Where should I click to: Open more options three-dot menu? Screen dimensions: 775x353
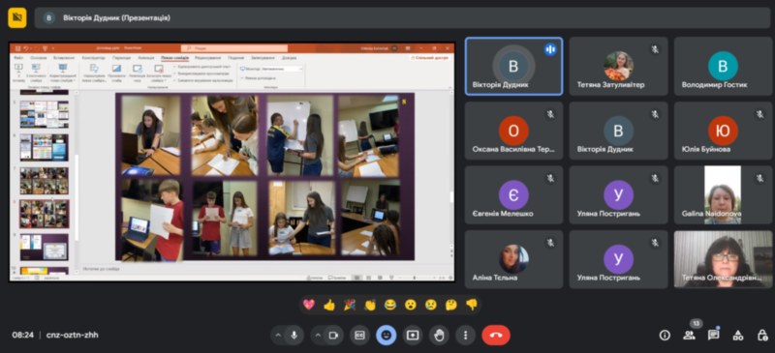[465, 336]
